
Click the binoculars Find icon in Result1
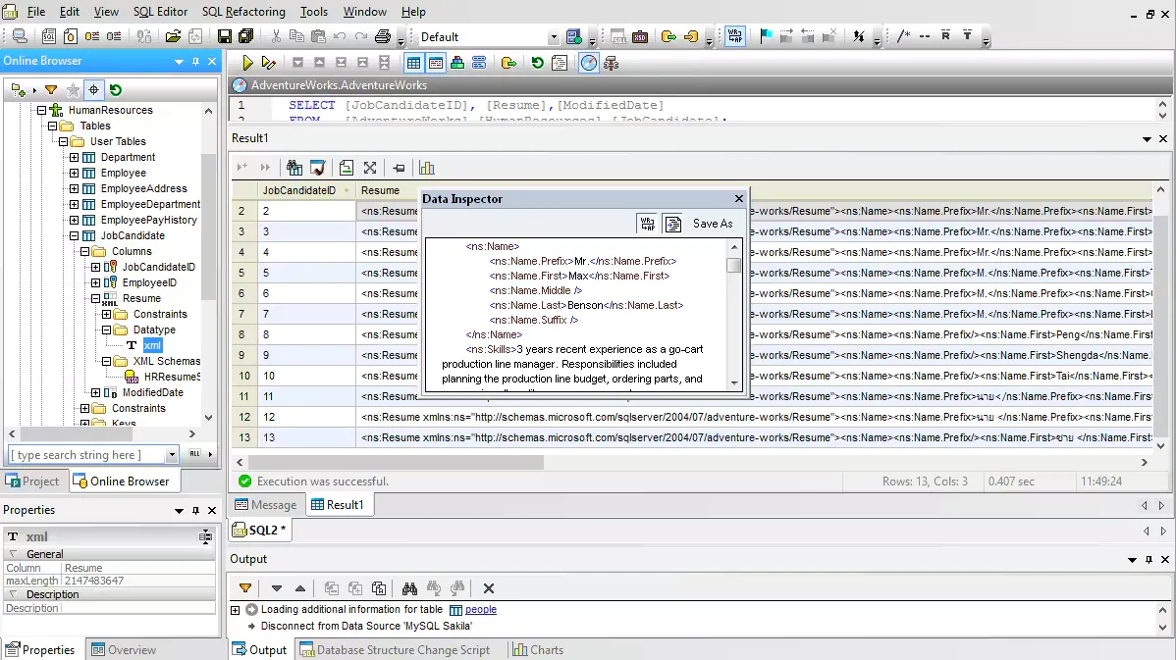click(294, 168)
